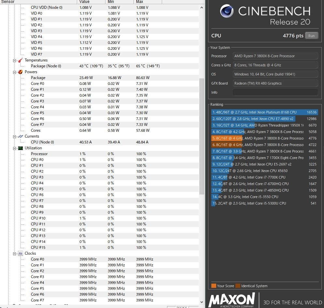324x308 pixels.
Task: Click the sensor list scroll-up arrow
Action: pyautogui.click(x=202, y=7)
